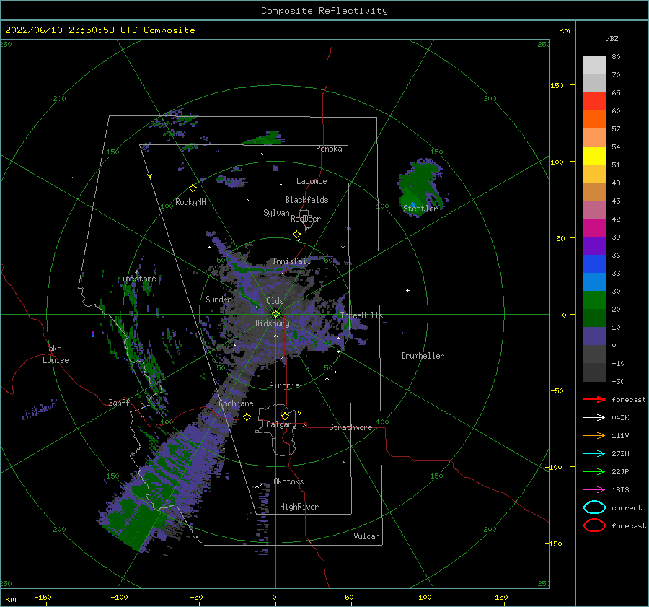
Task: Click the Sylvan label
Action: pyautogui.click(x=276, y=213)
